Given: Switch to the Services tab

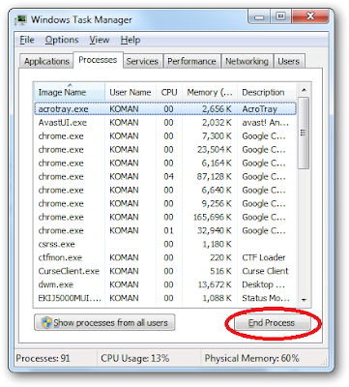Looking at the screenshot, I should click(x=142, y=61).
